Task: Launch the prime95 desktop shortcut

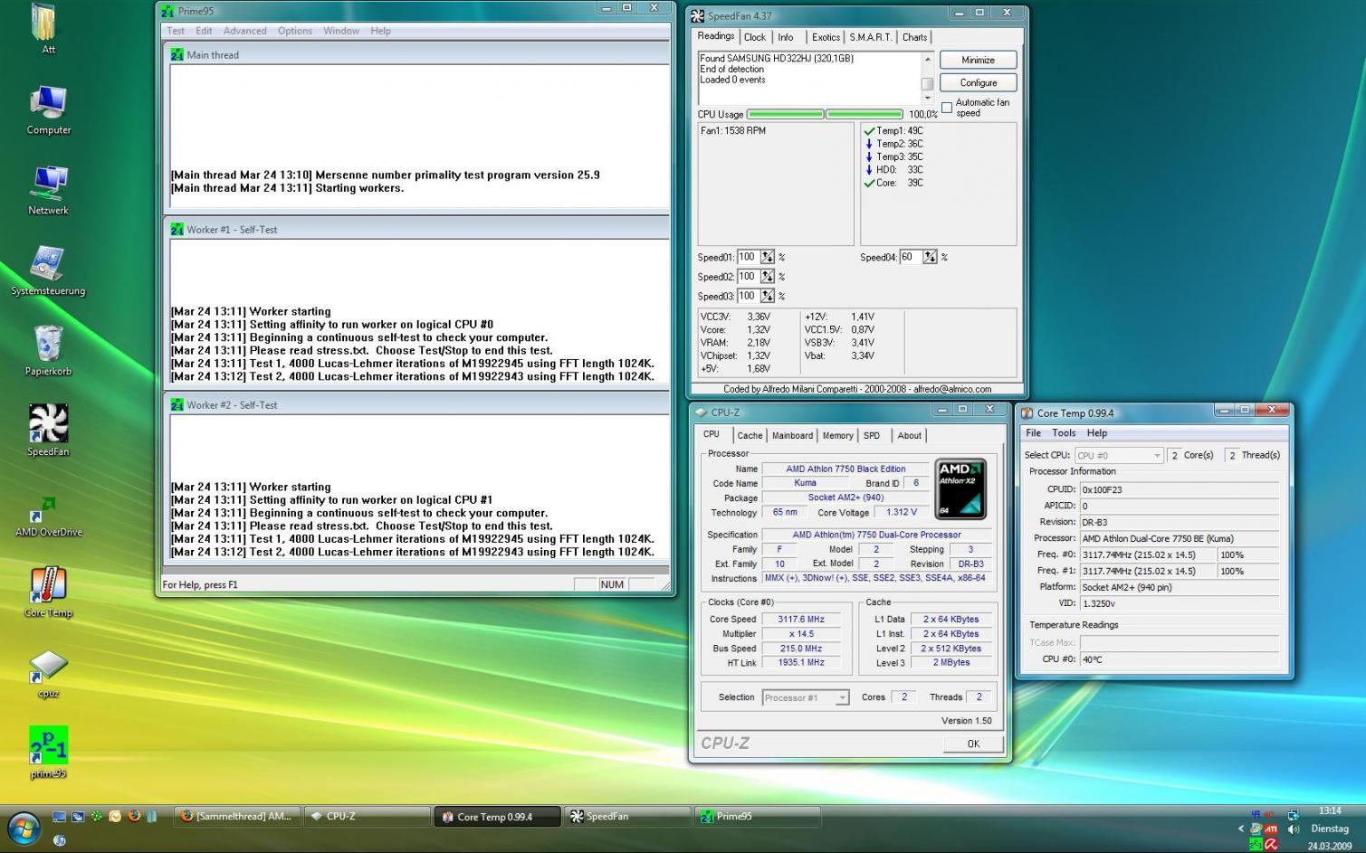Action: pos(48,753)
